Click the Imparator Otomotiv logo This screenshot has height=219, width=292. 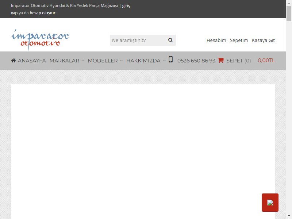pyautogui.click(x=40, y=40)
